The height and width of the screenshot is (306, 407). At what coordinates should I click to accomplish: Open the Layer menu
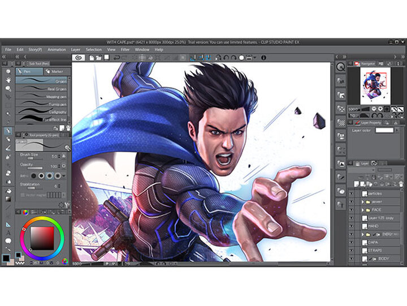(x=76, y=49)
